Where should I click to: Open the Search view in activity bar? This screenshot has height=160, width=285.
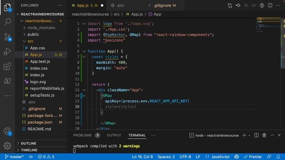point(7,22)
